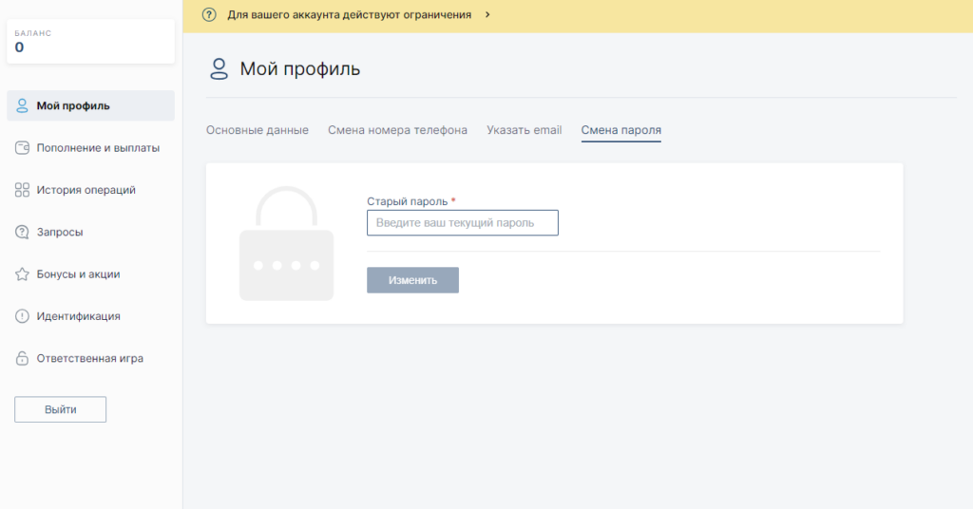The height and width of the screenshot is (509, 973).
Task: Open Мой профиль in the sidebar
Action: pyautogui.click(x=90, y=105)
